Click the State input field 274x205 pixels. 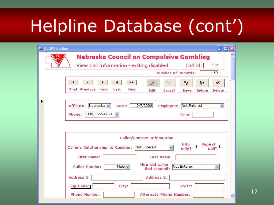210,186
